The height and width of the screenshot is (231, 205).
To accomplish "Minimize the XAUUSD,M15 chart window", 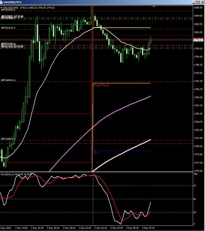I will pyautogui.click(x=194, y=2).
